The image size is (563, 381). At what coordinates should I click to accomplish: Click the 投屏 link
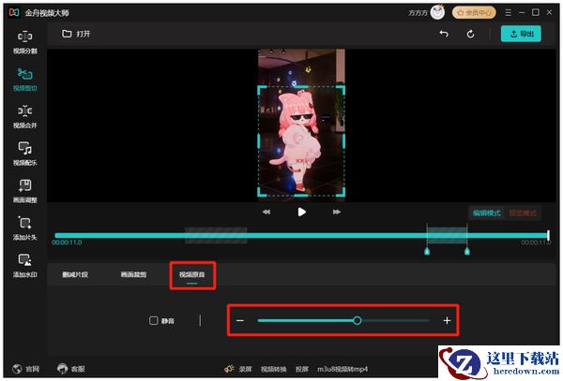point(301,369)
